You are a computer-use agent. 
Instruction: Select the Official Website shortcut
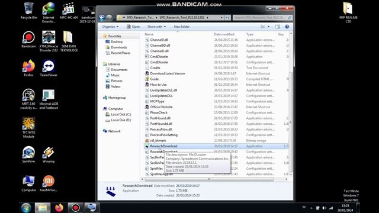(x=161, y=107)
